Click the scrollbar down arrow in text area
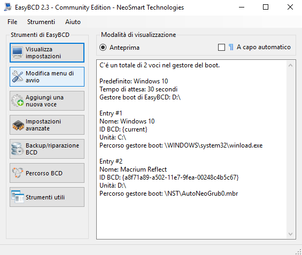Viewport: 302px width, 255px height. (x=290, y=234)
